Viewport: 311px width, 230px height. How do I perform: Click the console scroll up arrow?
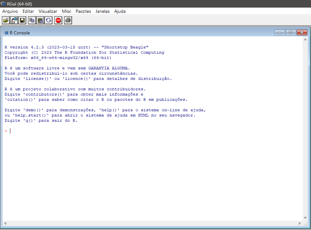point(305,39)
